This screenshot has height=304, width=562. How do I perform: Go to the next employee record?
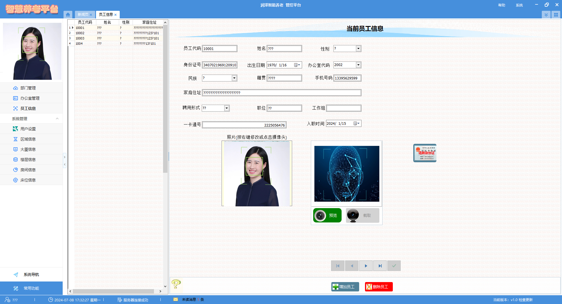366,266
